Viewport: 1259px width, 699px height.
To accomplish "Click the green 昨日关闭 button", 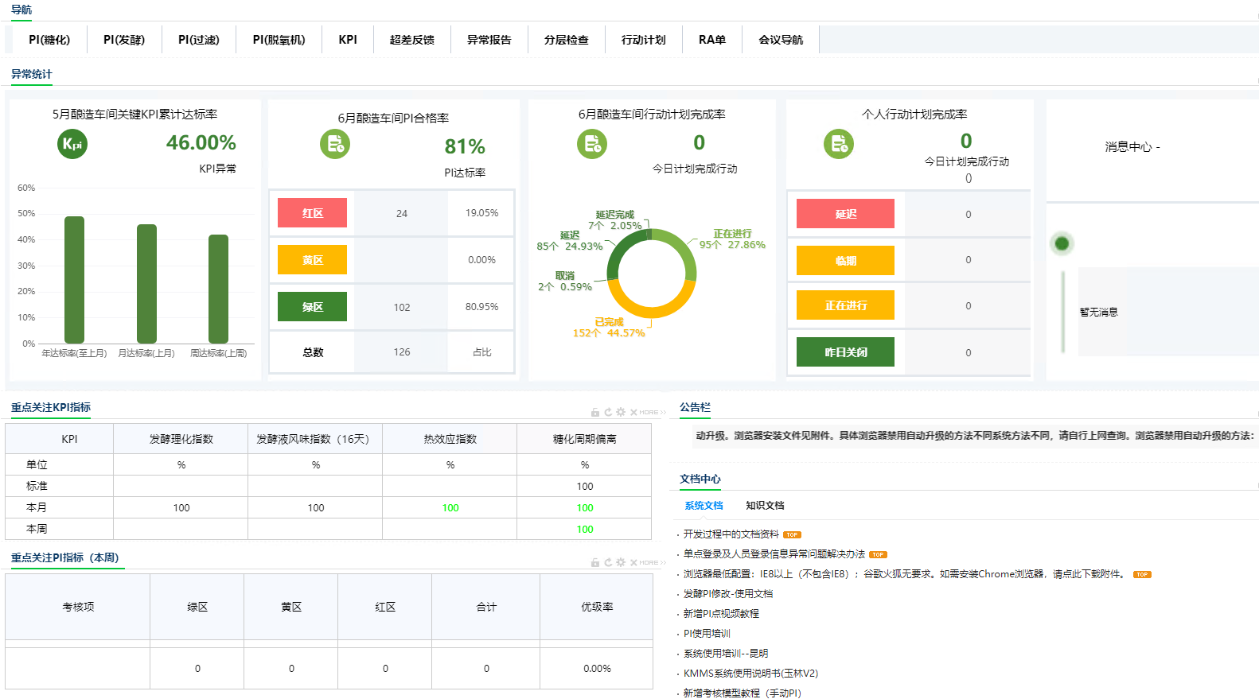I will pyautogui.click(x=845, y=352).
